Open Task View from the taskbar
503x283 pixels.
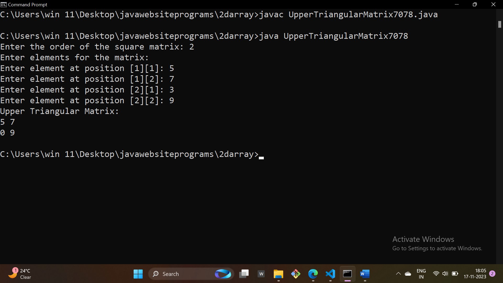(x=244, y=274)
